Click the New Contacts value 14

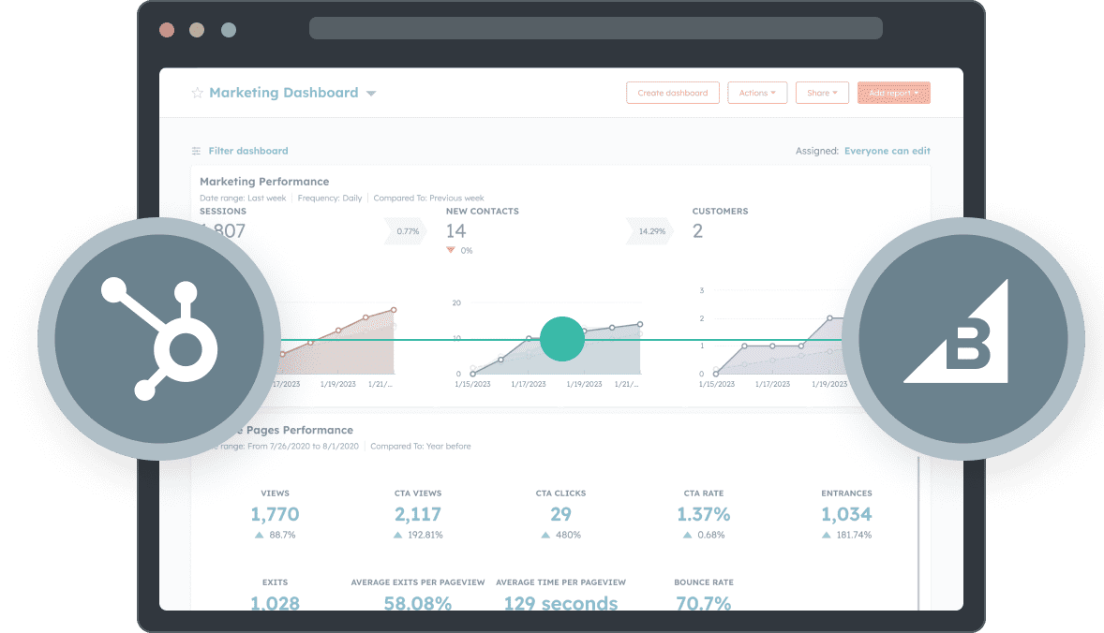[455, 230]
